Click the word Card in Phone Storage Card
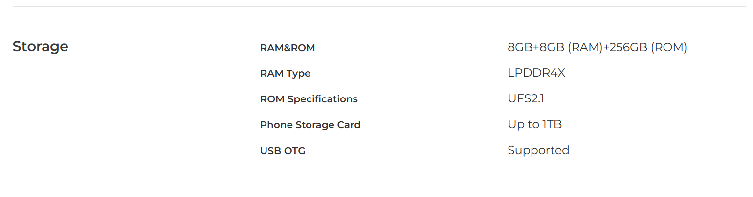753x197 pixels. [x=349, y=125]
